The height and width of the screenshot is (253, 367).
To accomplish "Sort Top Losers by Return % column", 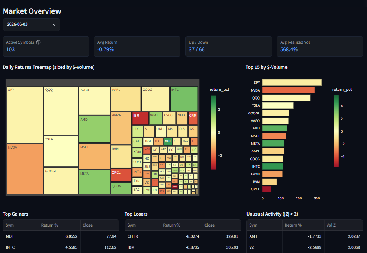I will pyautogui.click(x=182, y=225).
